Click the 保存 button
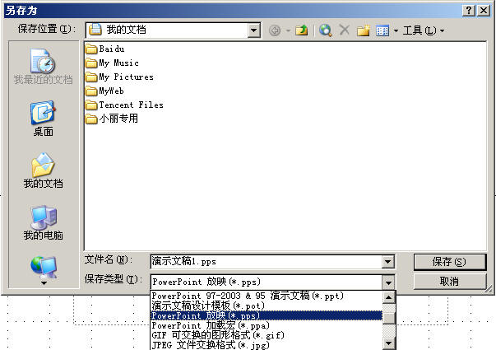The image size is (496, 350). point(449,262)
